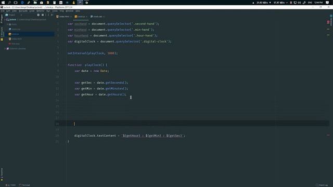Hide the Project tool window
Screen dimensions: 333x187
click(x=52, y=15)
